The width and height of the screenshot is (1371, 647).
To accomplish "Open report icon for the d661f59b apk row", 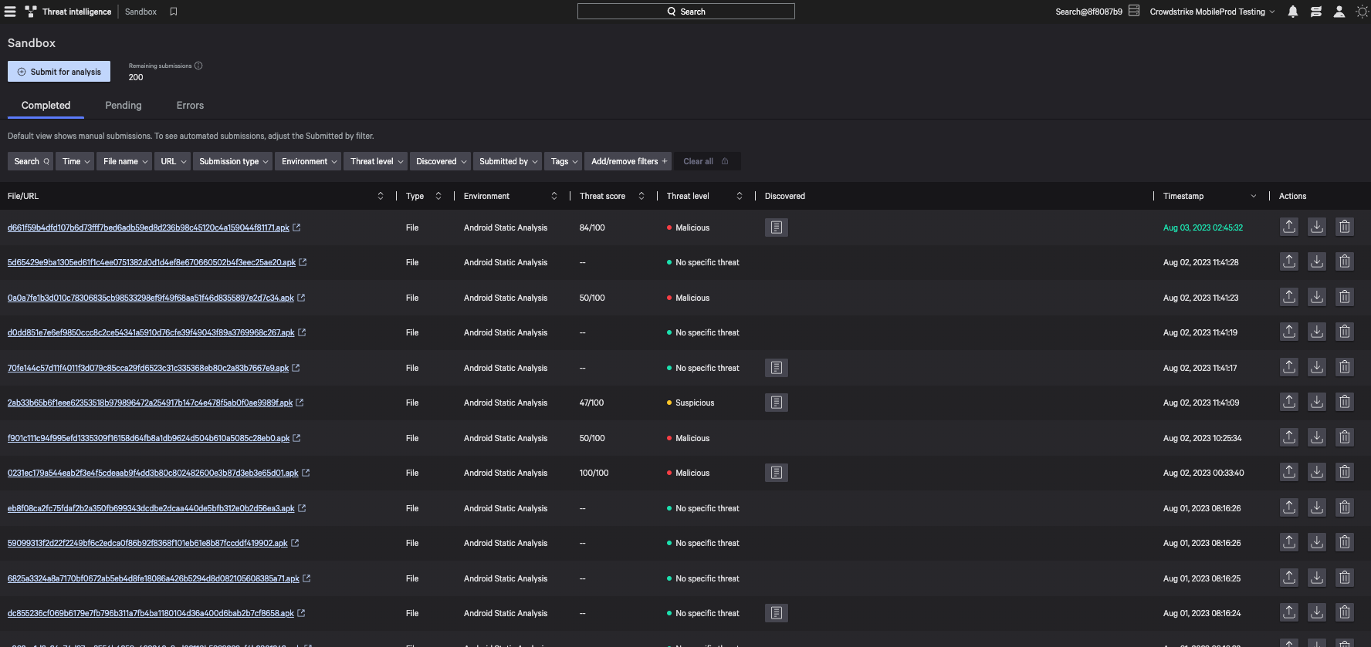I will pyautogui.click(x=777, y=227).
